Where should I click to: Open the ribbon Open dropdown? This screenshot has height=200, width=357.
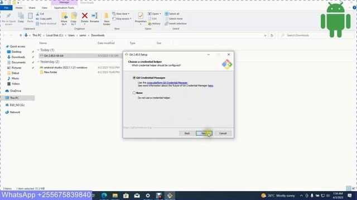(x=155, y=14)
